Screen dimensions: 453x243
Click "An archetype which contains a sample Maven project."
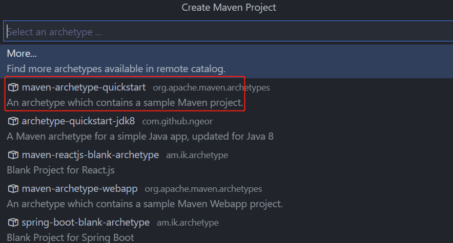tap(125, 103)
